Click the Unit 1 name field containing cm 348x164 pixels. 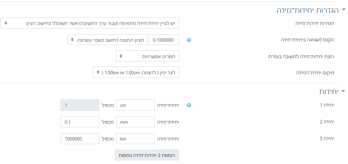point(135,105)
